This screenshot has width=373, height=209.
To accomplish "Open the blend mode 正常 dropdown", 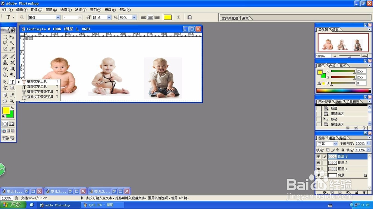I will point(335,144).
